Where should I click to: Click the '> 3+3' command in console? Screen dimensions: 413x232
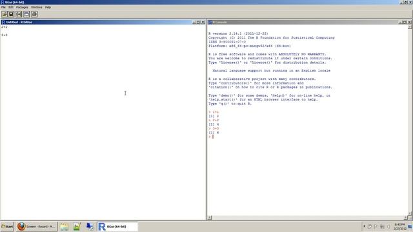214,129
